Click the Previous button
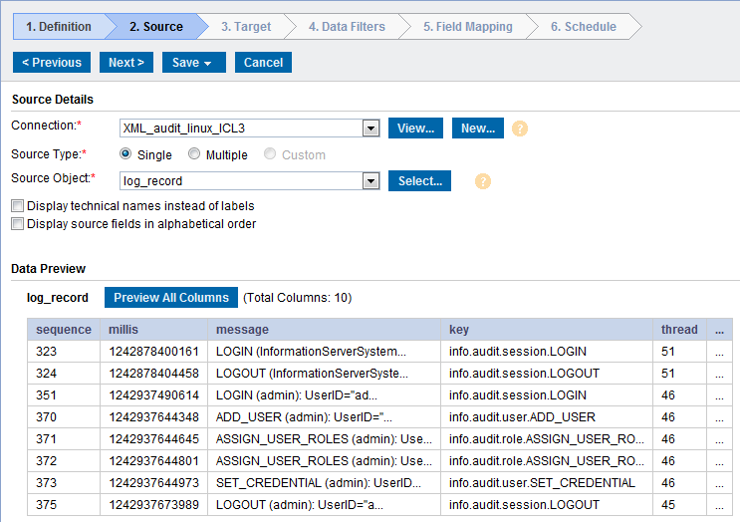This screenshot has height=522, width=740. click(x=52, y=63)
